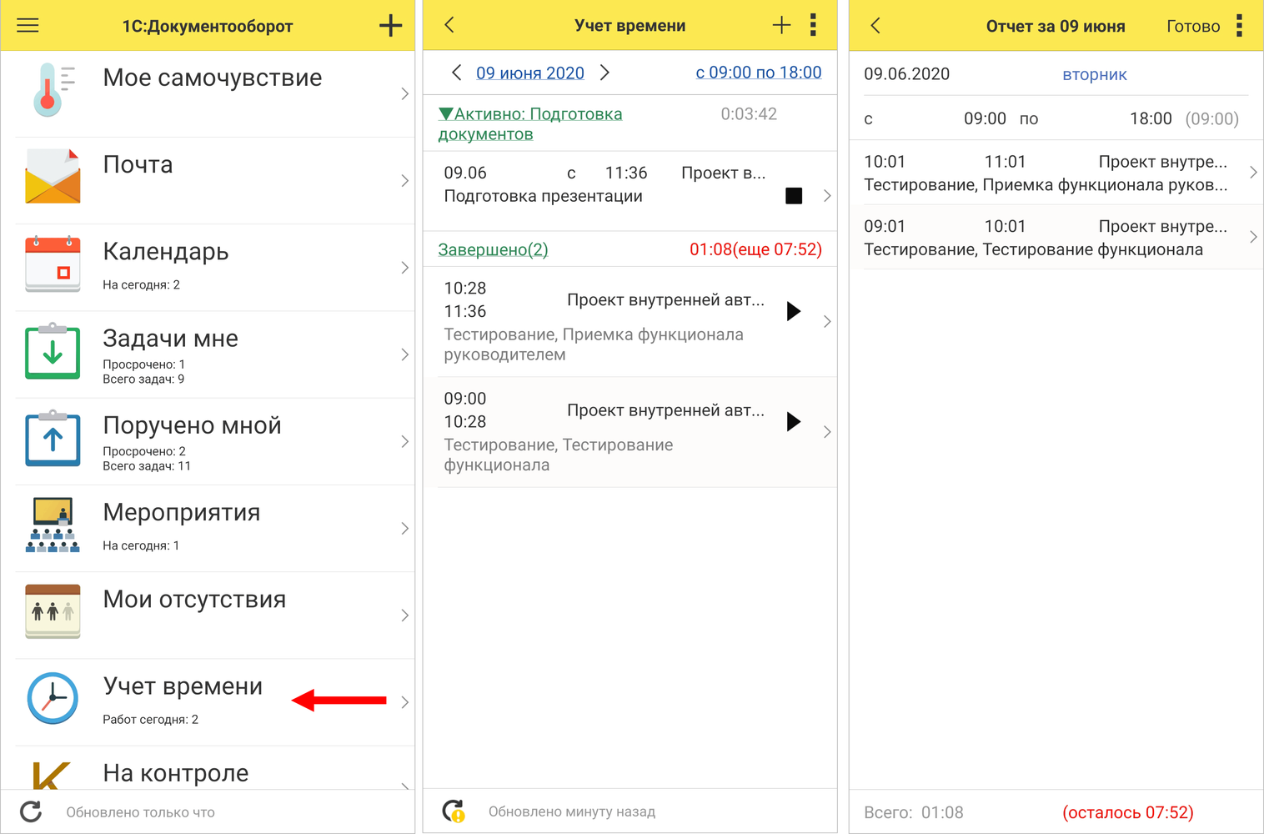Viewport: 1264px width, 834px height.
Task: Open the thermometer Мое самочувствие icon
Action: point(53,90)
